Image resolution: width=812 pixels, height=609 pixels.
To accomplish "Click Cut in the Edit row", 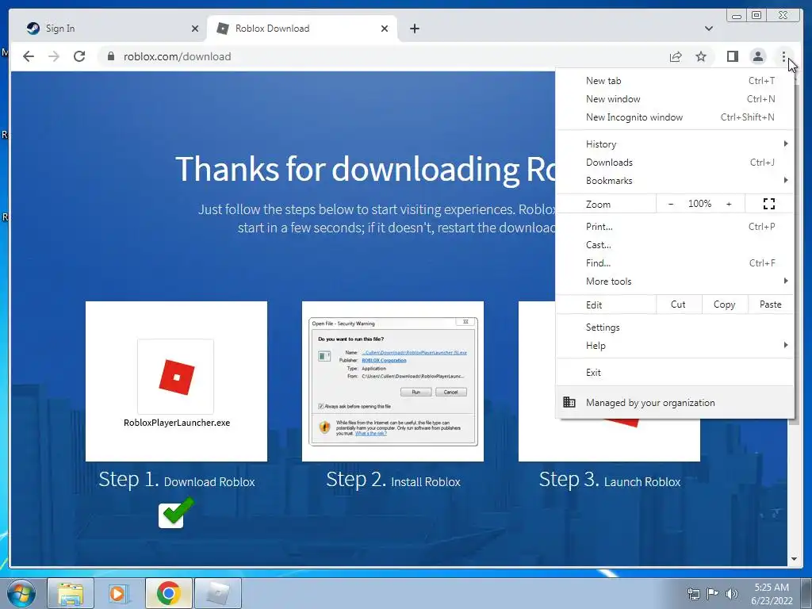I will (679, 304).
